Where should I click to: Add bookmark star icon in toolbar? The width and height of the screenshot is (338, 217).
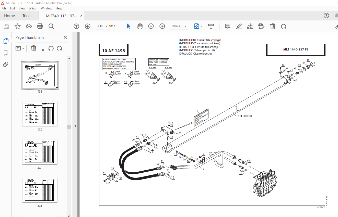click(x=17, y=26)
